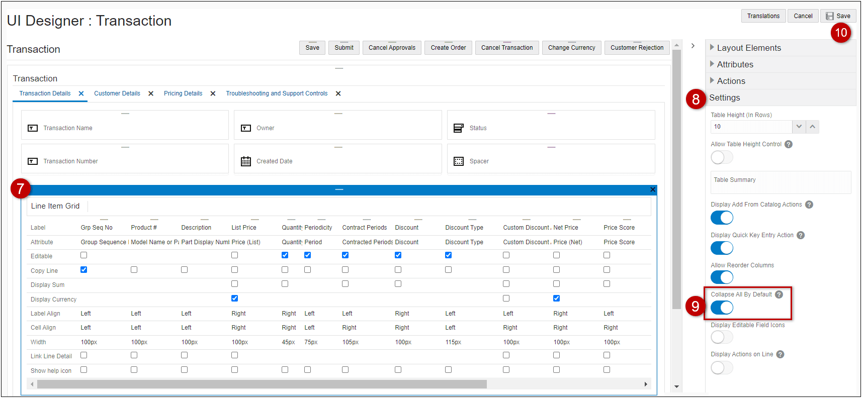Click the Customer Rejection button

(637, 48)
